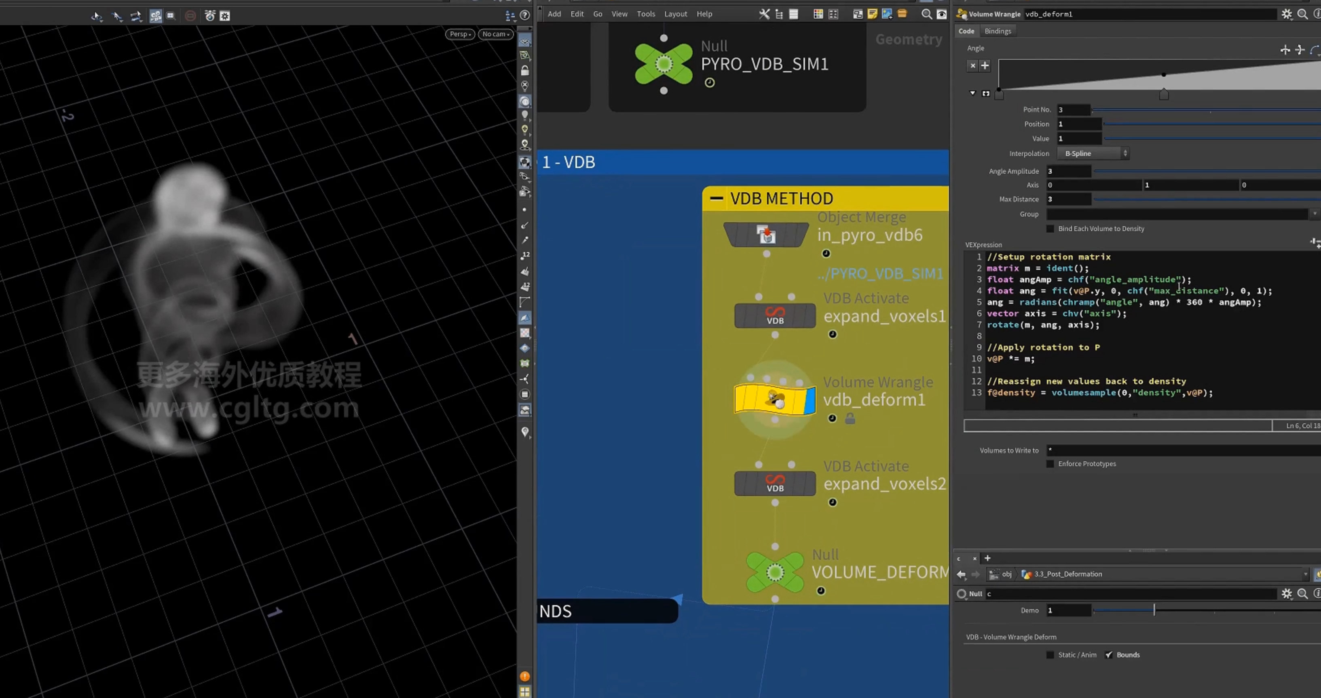
Task: Click the expand_voxels1 VDB Activate node icon
Action: (x=775, y=315)
